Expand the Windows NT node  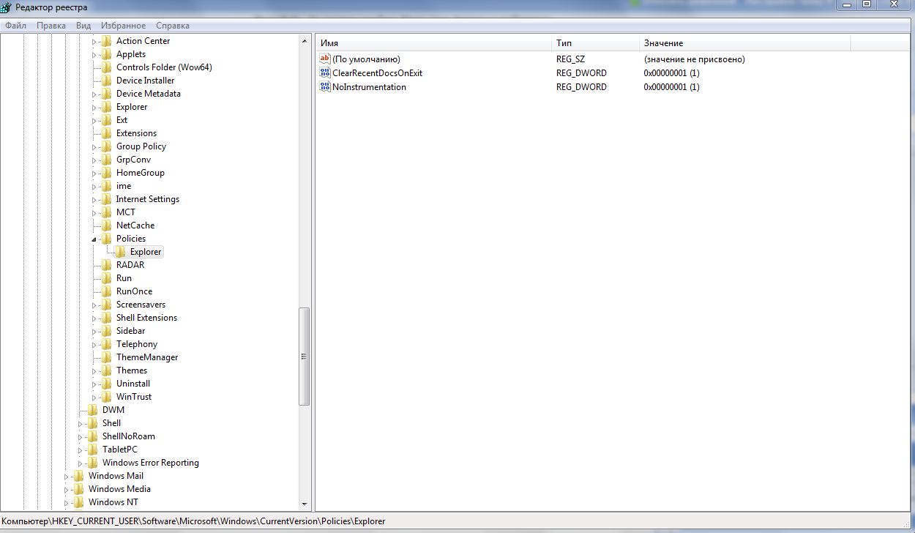[66, 503]
